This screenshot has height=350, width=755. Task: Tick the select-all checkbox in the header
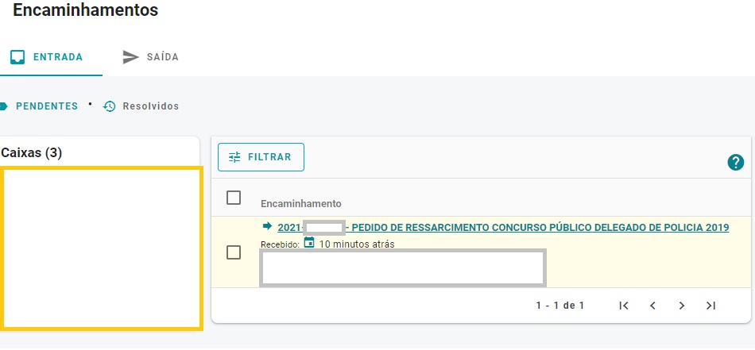[x=234, y=198]
